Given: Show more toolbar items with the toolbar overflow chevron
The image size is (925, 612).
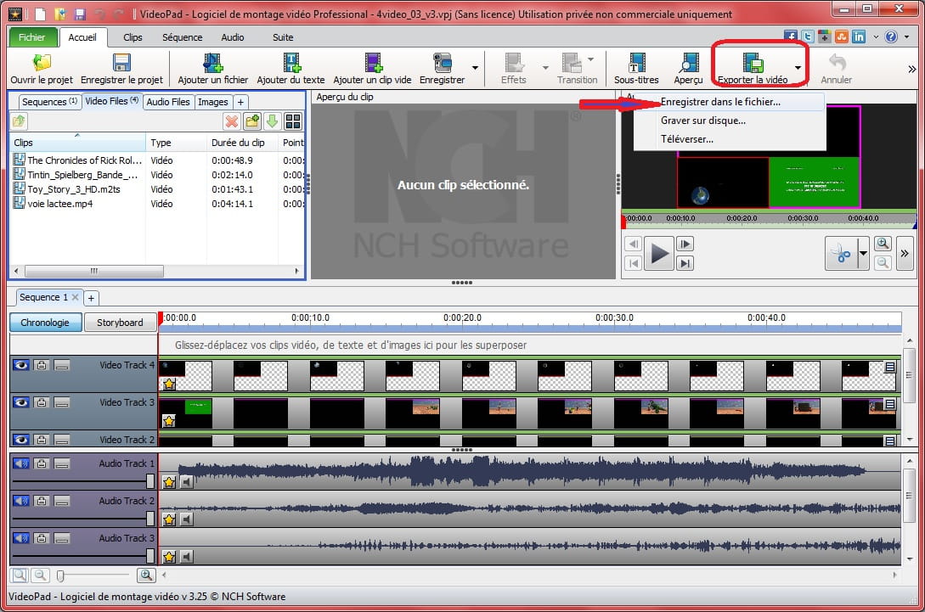Looking at the screenshot, I should pos(912,69).
